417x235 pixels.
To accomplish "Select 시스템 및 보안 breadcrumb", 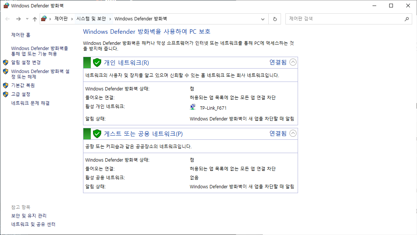I will 91,19.
